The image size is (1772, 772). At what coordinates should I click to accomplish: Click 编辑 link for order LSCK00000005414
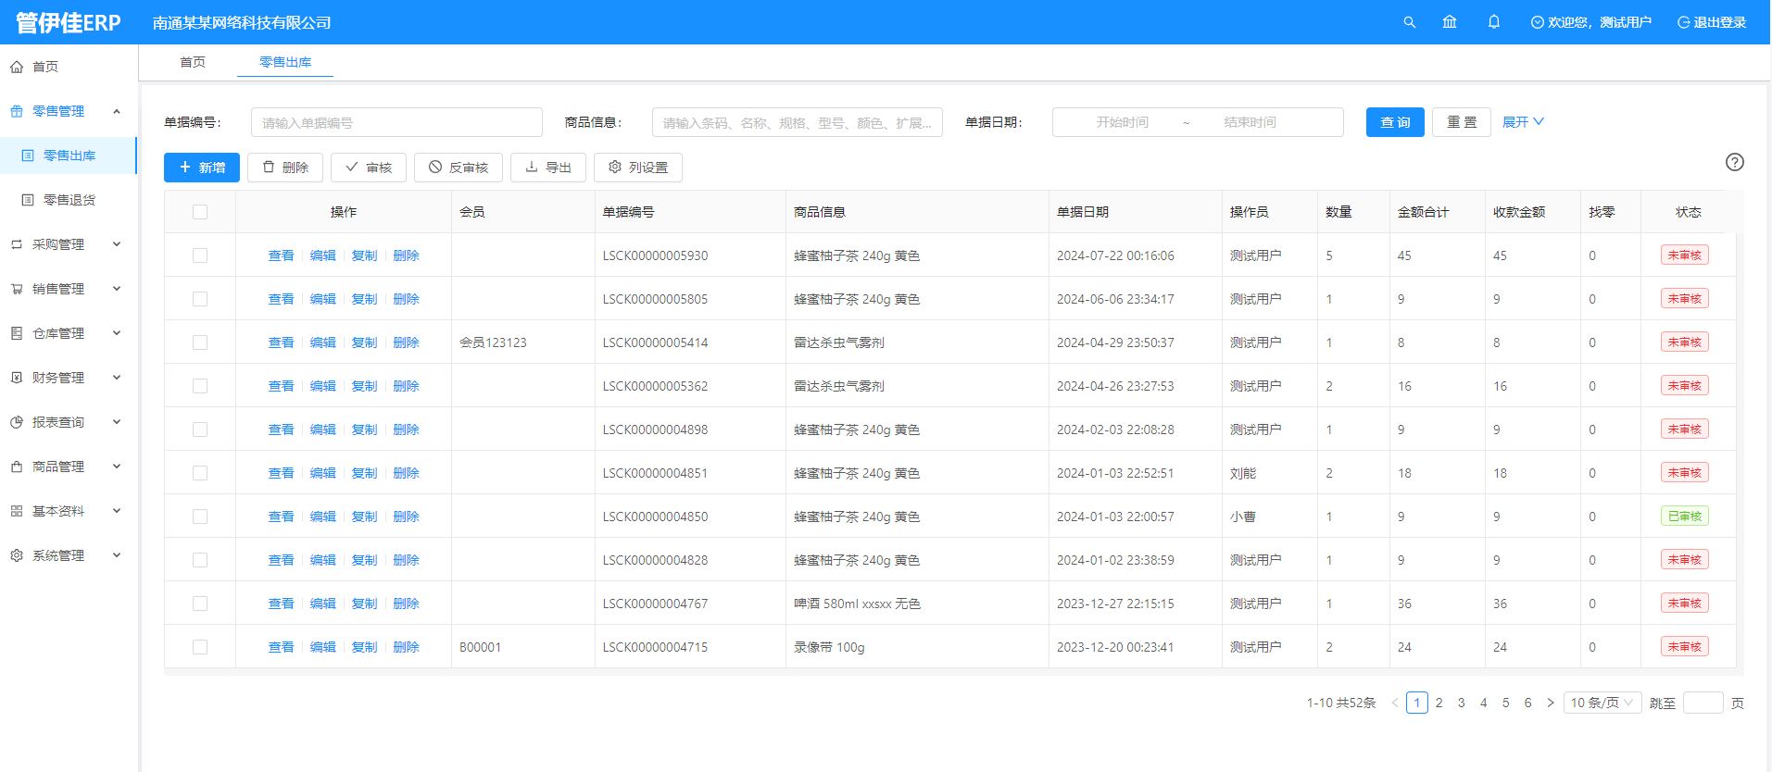coord(322,342)
